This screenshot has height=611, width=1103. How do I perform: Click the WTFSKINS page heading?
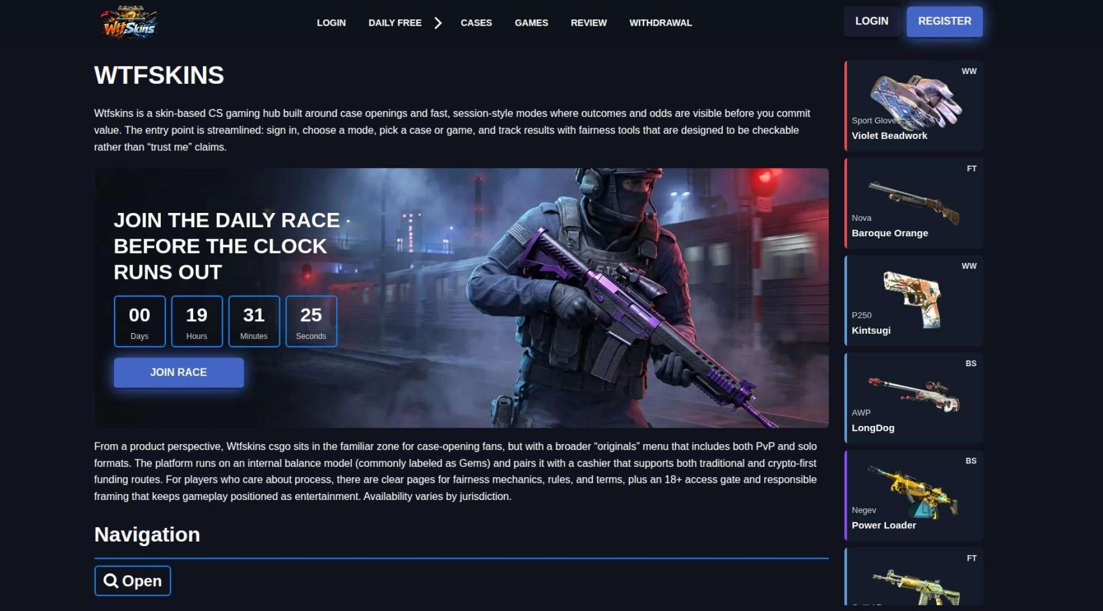159,75
